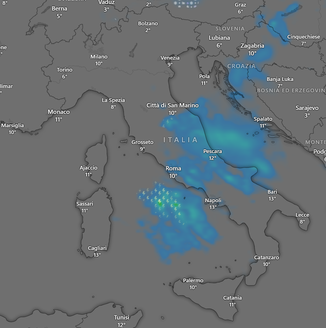Click the Pescara city label
The height and width of the screenshot is (328, 326).
(212, 151)
